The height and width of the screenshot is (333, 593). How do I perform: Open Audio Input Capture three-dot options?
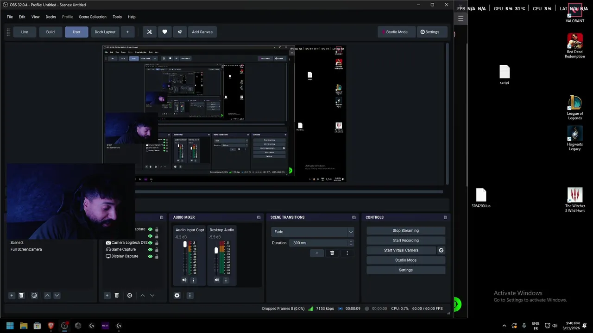pyautogui.click(x=193, y=280)
